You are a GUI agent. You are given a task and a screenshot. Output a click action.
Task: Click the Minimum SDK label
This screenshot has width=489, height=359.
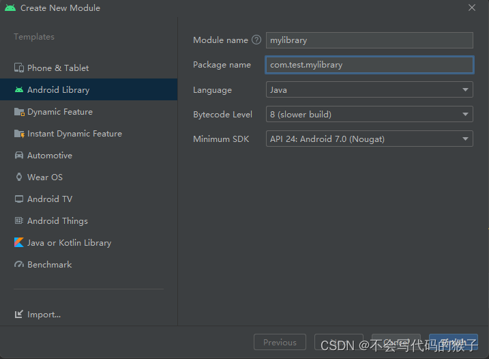(221, 139)
